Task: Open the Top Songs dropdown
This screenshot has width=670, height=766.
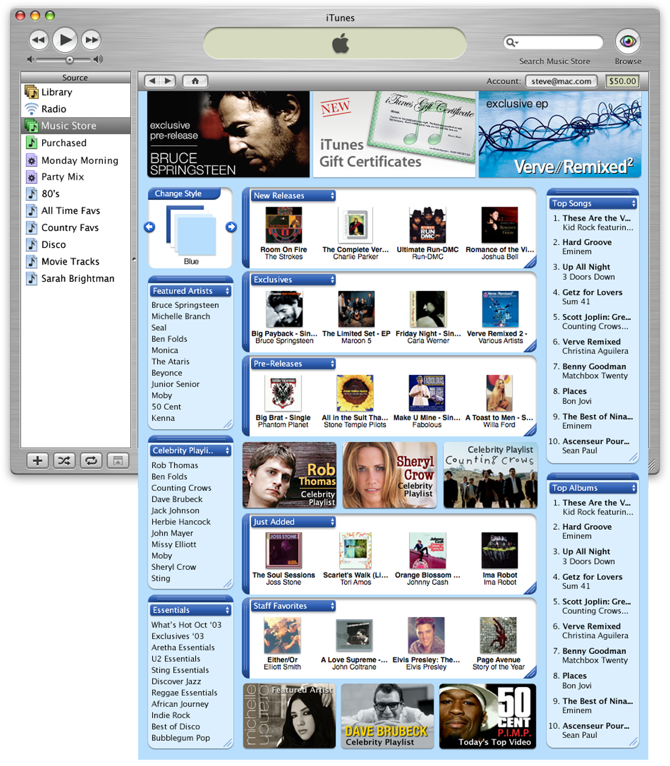Action: [593, 204]
